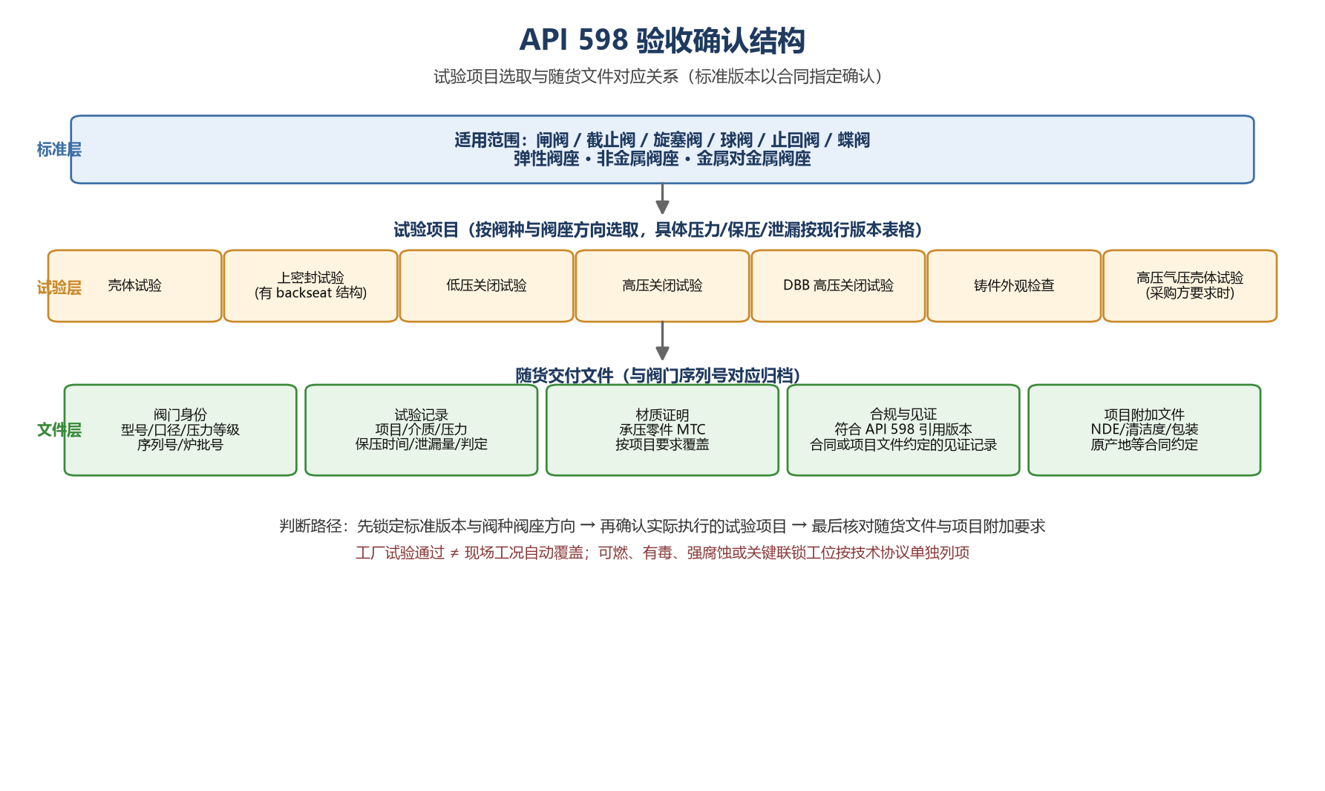Select the '材质证明 承压零件 MTC' box
The image size is (1325, 791).
pyautogui.click(x=662, y=430)
